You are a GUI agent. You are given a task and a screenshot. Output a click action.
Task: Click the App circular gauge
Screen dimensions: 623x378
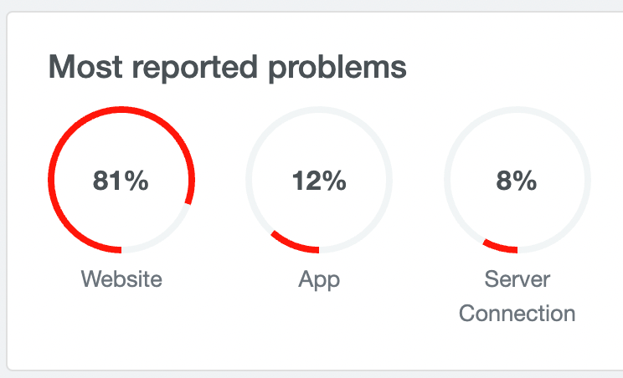click(x=319, y=180)
